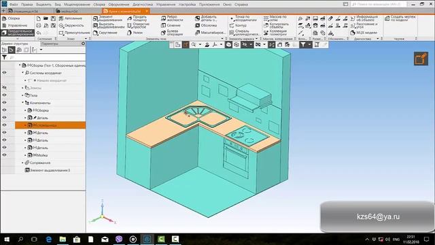Screen dimensions: 435x245
Task: Click the filter funnel in view toolbar
Action: point(303,45)
